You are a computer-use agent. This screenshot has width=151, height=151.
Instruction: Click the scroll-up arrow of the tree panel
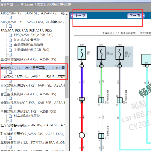pyautogui.click(x=67, y=14)
